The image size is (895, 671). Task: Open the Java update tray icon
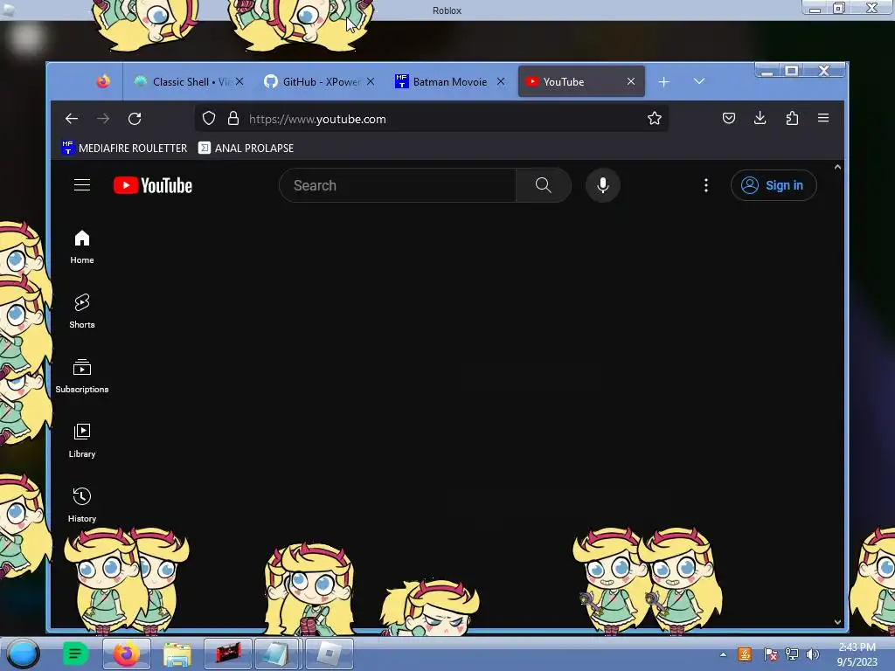coord(745,654)
